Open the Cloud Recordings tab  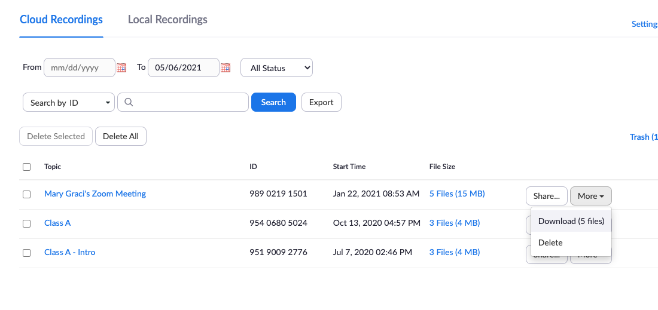pos(61,20)
